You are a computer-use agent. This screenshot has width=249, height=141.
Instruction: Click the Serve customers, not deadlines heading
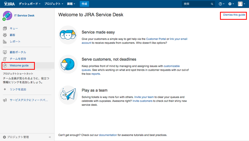(109, 59)
